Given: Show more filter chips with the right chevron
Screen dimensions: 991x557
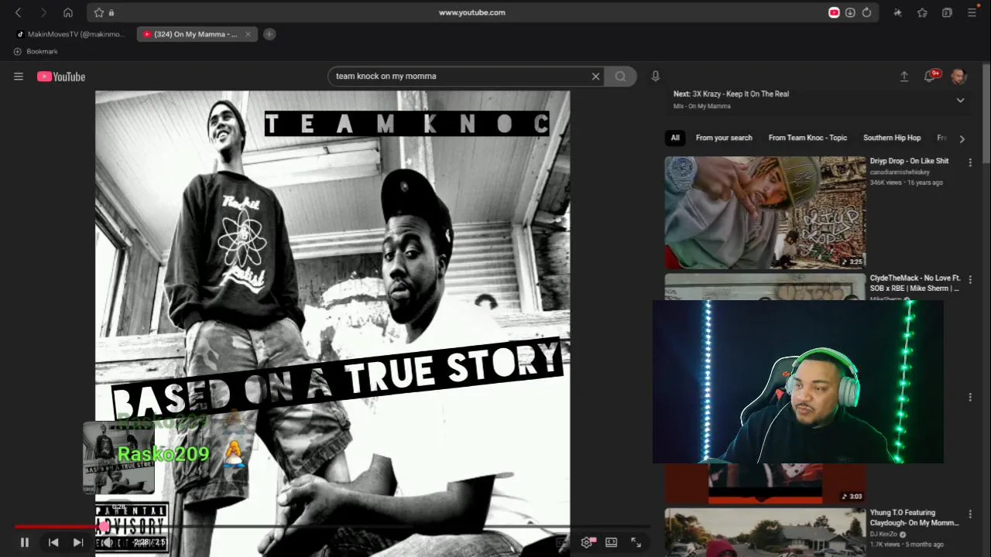Looking at the screenshot, I should pos(962,138).
